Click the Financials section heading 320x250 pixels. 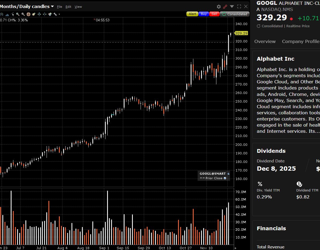click(x=271, y=228)
